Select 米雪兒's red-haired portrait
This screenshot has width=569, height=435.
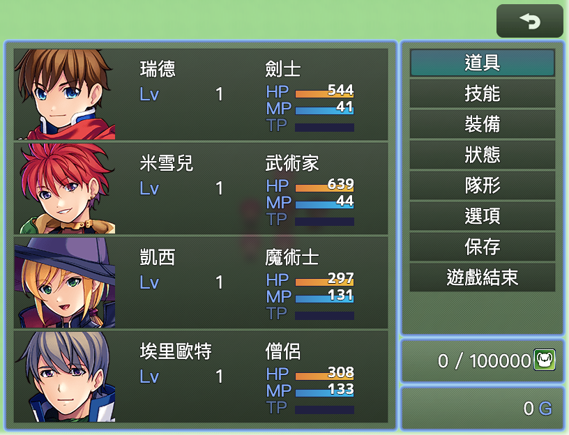point(65,188)
